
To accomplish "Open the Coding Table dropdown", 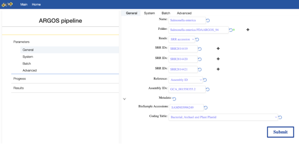I will pos(223,117).
